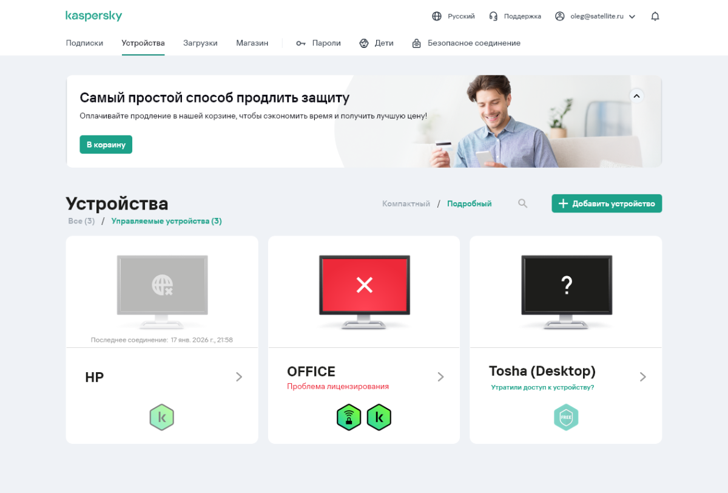The width and height of the screenshot is (728, 493).
Task: Switch to Подробный view
Action: (470, 204)
